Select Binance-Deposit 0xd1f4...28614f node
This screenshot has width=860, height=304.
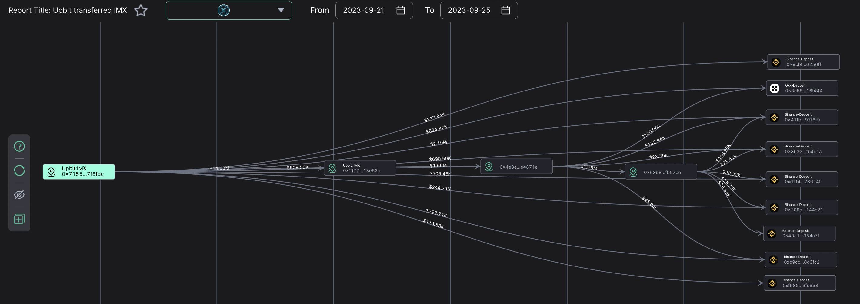802,179
